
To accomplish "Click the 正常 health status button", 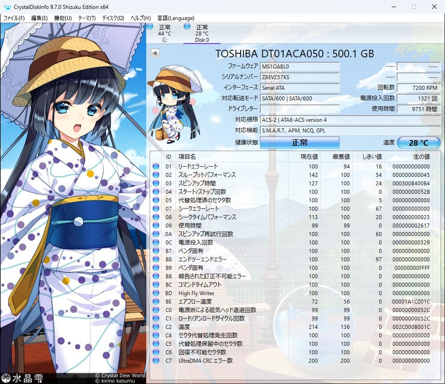I will [299, 143].
